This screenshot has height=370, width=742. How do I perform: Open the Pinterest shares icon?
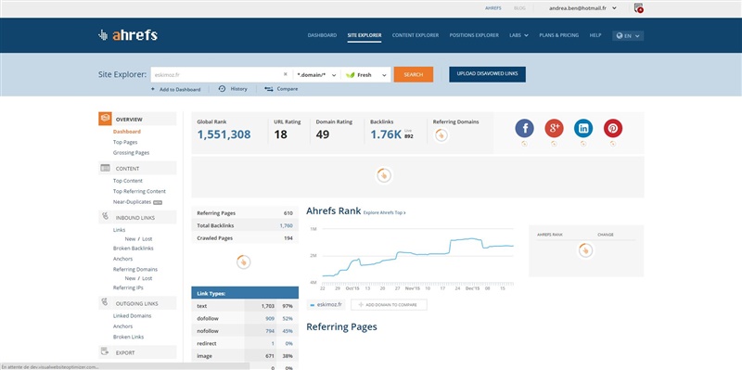613,128
